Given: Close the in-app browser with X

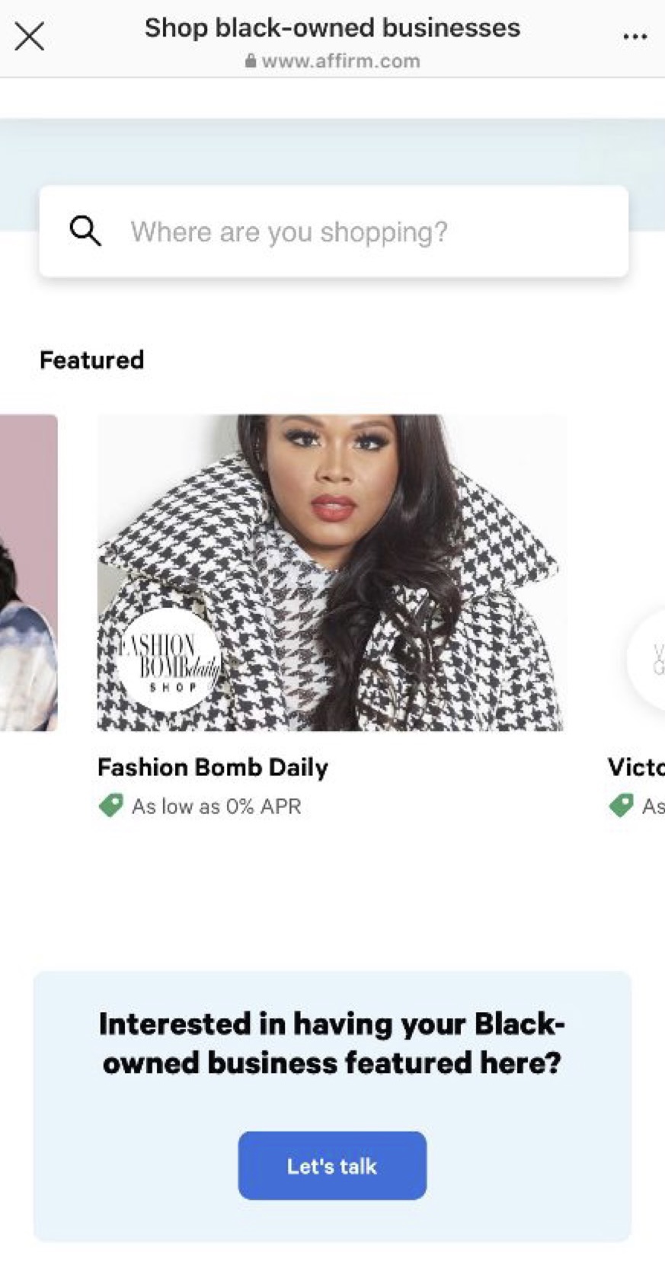Looking at the screenshot, I should pos(30,36).
